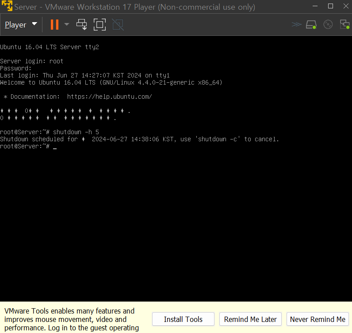Click the Remind Me Later button
The height and width of the screenshot is (333, 352).
pos(250,319)
